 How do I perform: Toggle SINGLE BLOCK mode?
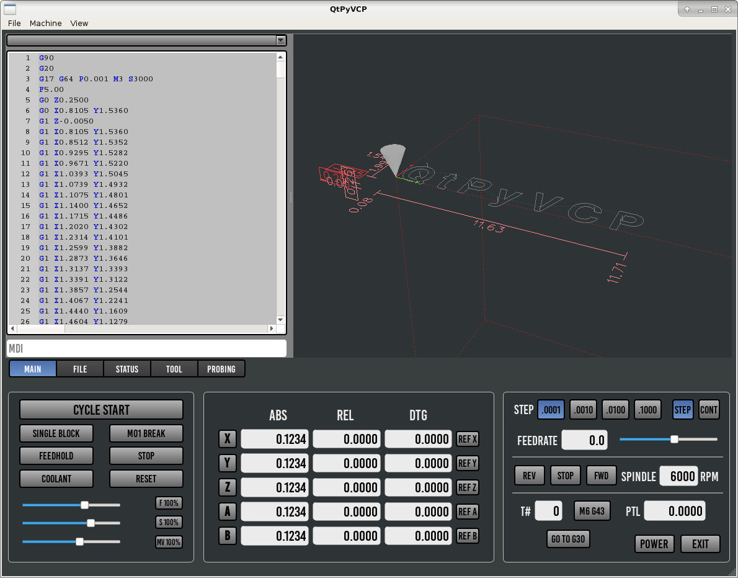point(56,433)
